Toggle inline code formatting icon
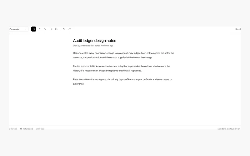Screen dimensions: 250x156 [x=51, y=29]
